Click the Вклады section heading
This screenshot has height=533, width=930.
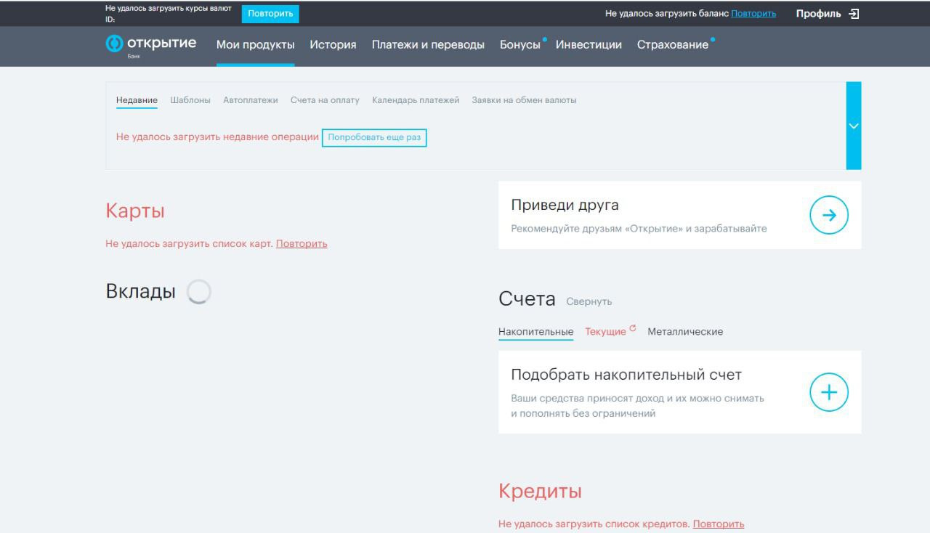coord(141,292)
